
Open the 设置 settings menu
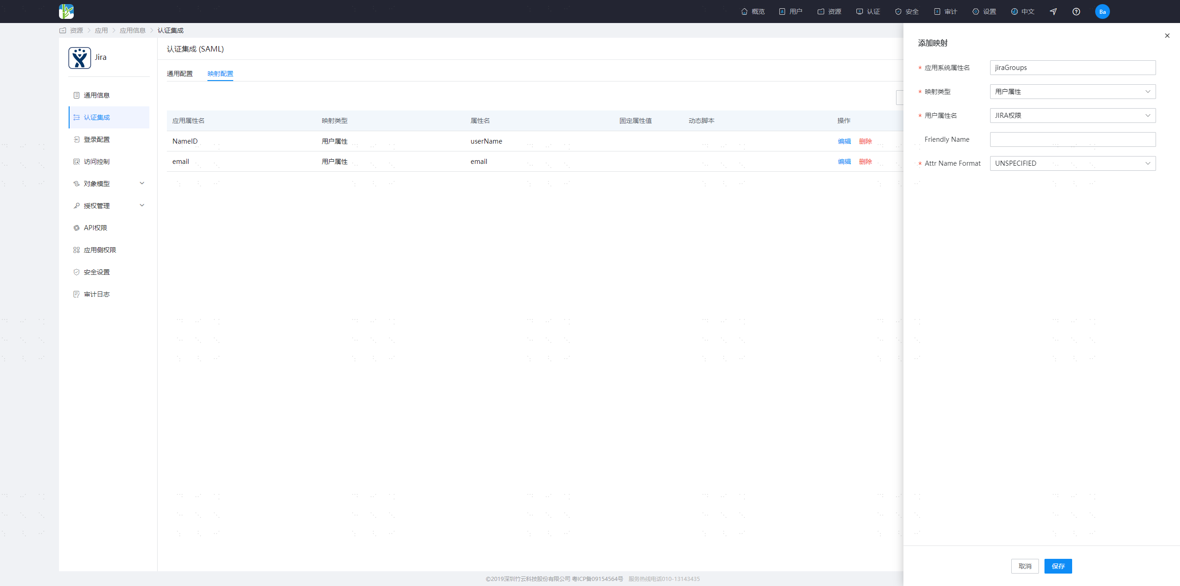984,12
